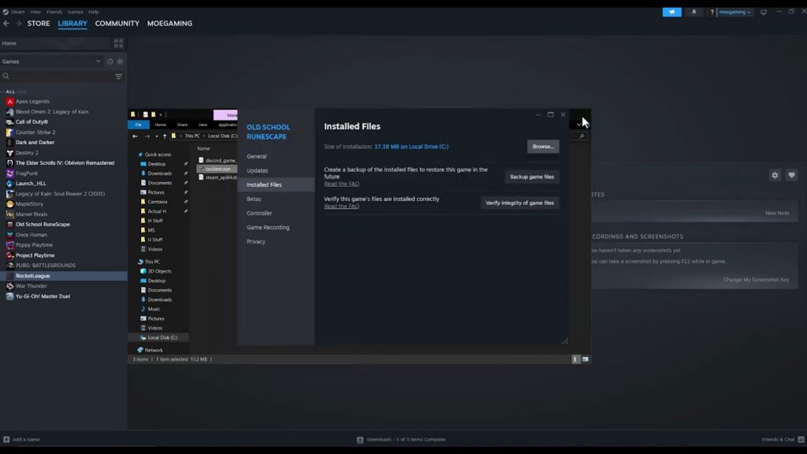Switch library to collections grid view icon

(x=118, y=43)
